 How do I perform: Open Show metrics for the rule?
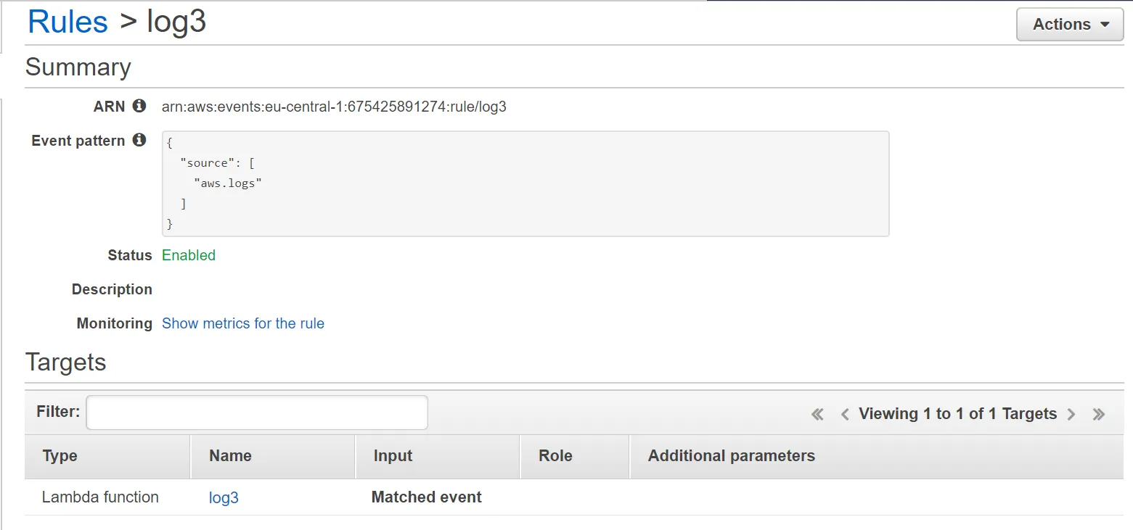(242, 323)
